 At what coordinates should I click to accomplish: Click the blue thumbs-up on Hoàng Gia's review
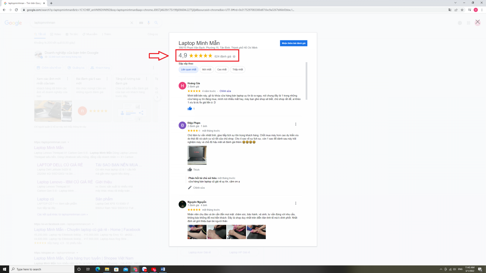coord(190,108)
